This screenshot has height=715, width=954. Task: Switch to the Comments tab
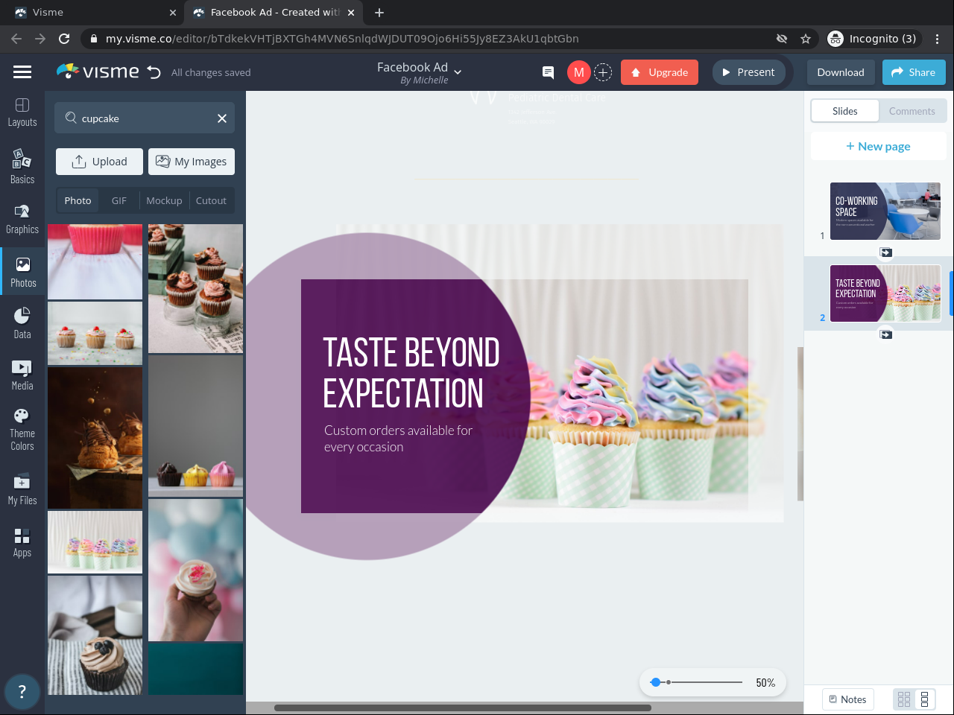coord(912,111)
